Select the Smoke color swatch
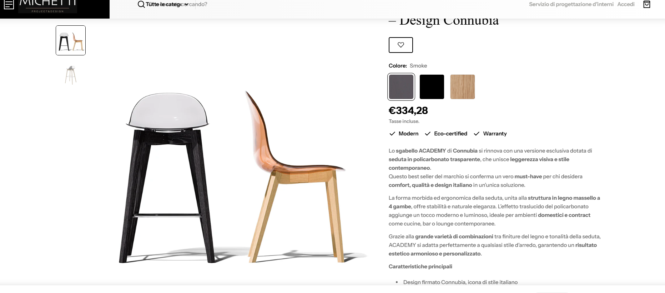Screen dimensions: 665x293 click(x=401, y=87)
